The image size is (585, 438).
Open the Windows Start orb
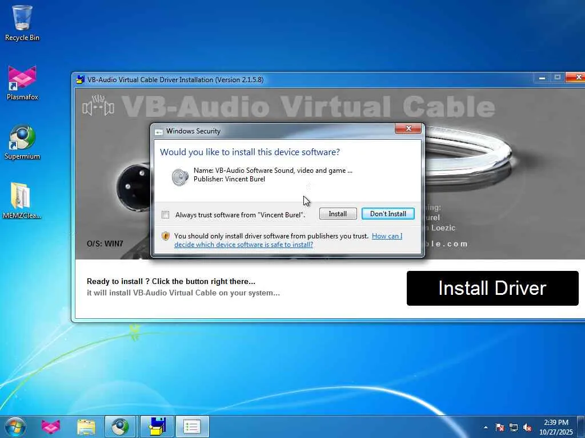pos(15,427)
